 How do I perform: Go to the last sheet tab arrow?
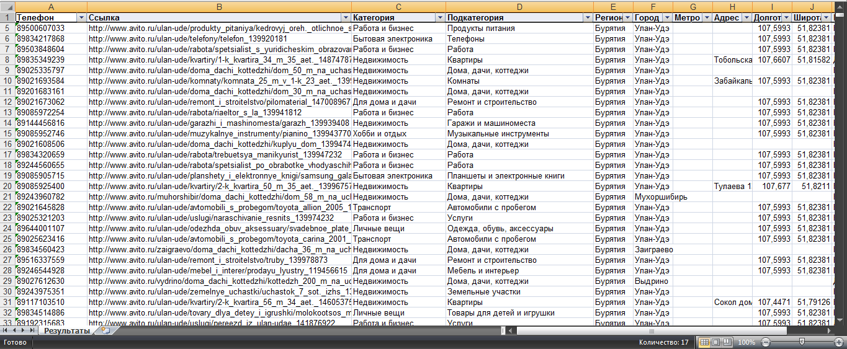click(x=32, y=331)
